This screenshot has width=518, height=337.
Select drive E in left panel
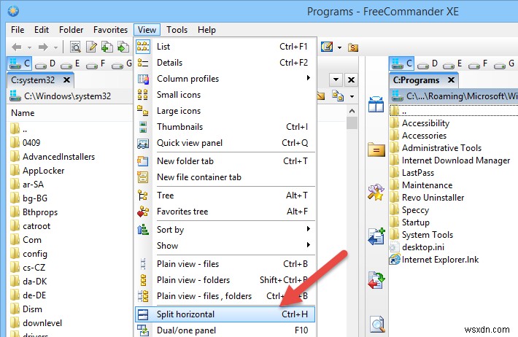[70, 63]
